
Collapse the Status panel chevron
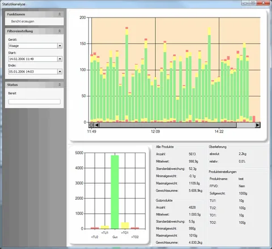tap(59, 85)
